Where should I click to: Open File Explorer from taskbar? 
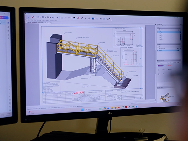tap(112, 108)
